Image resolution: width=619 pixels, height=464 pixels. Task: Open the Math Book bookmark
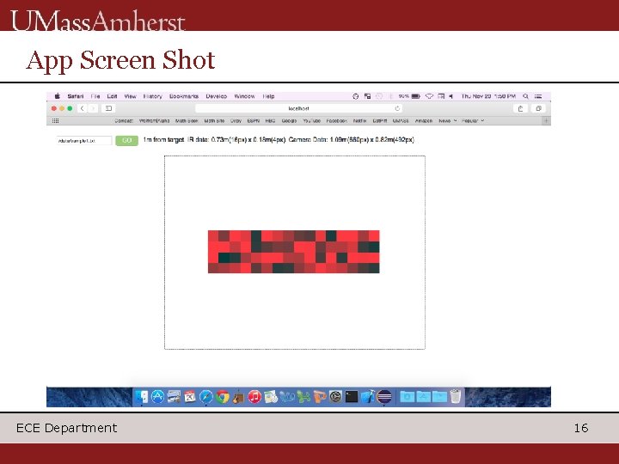coord(187,121)
